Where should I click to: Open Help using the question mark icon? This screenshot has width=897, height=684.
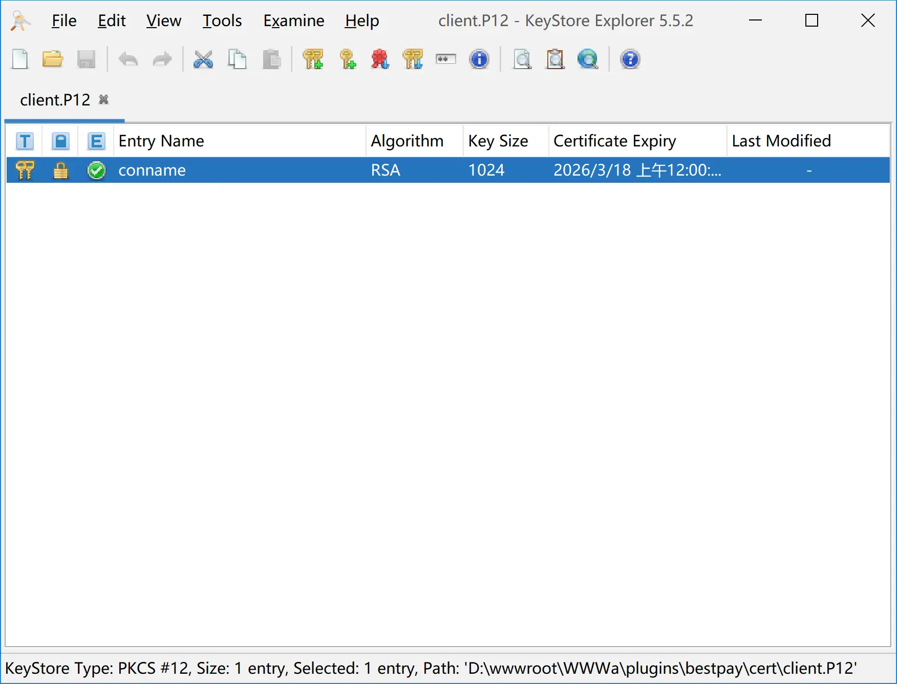coord(630,59)
